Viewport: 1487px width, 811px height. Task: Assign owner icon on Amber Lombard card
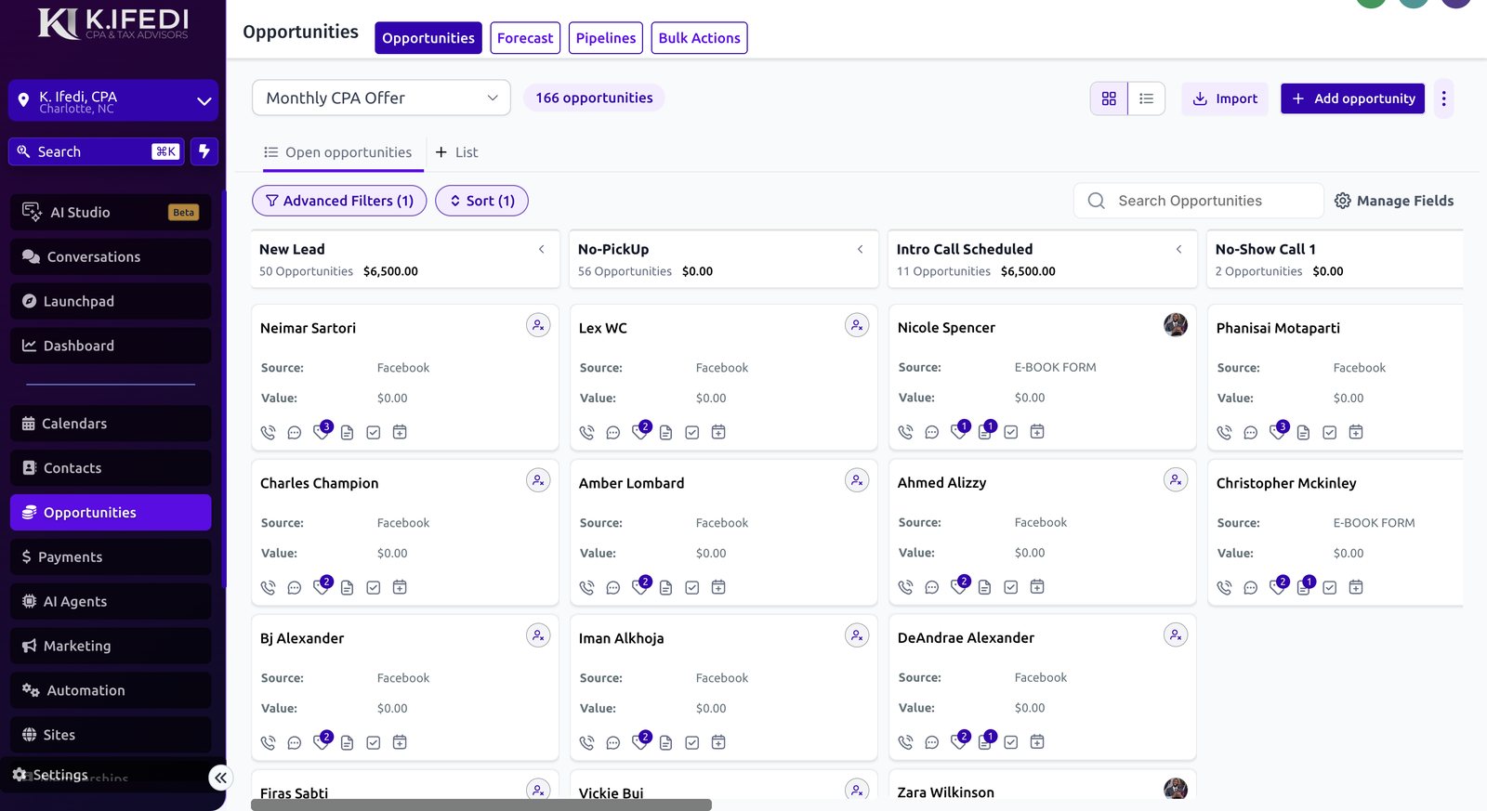(x=857, y=480)
